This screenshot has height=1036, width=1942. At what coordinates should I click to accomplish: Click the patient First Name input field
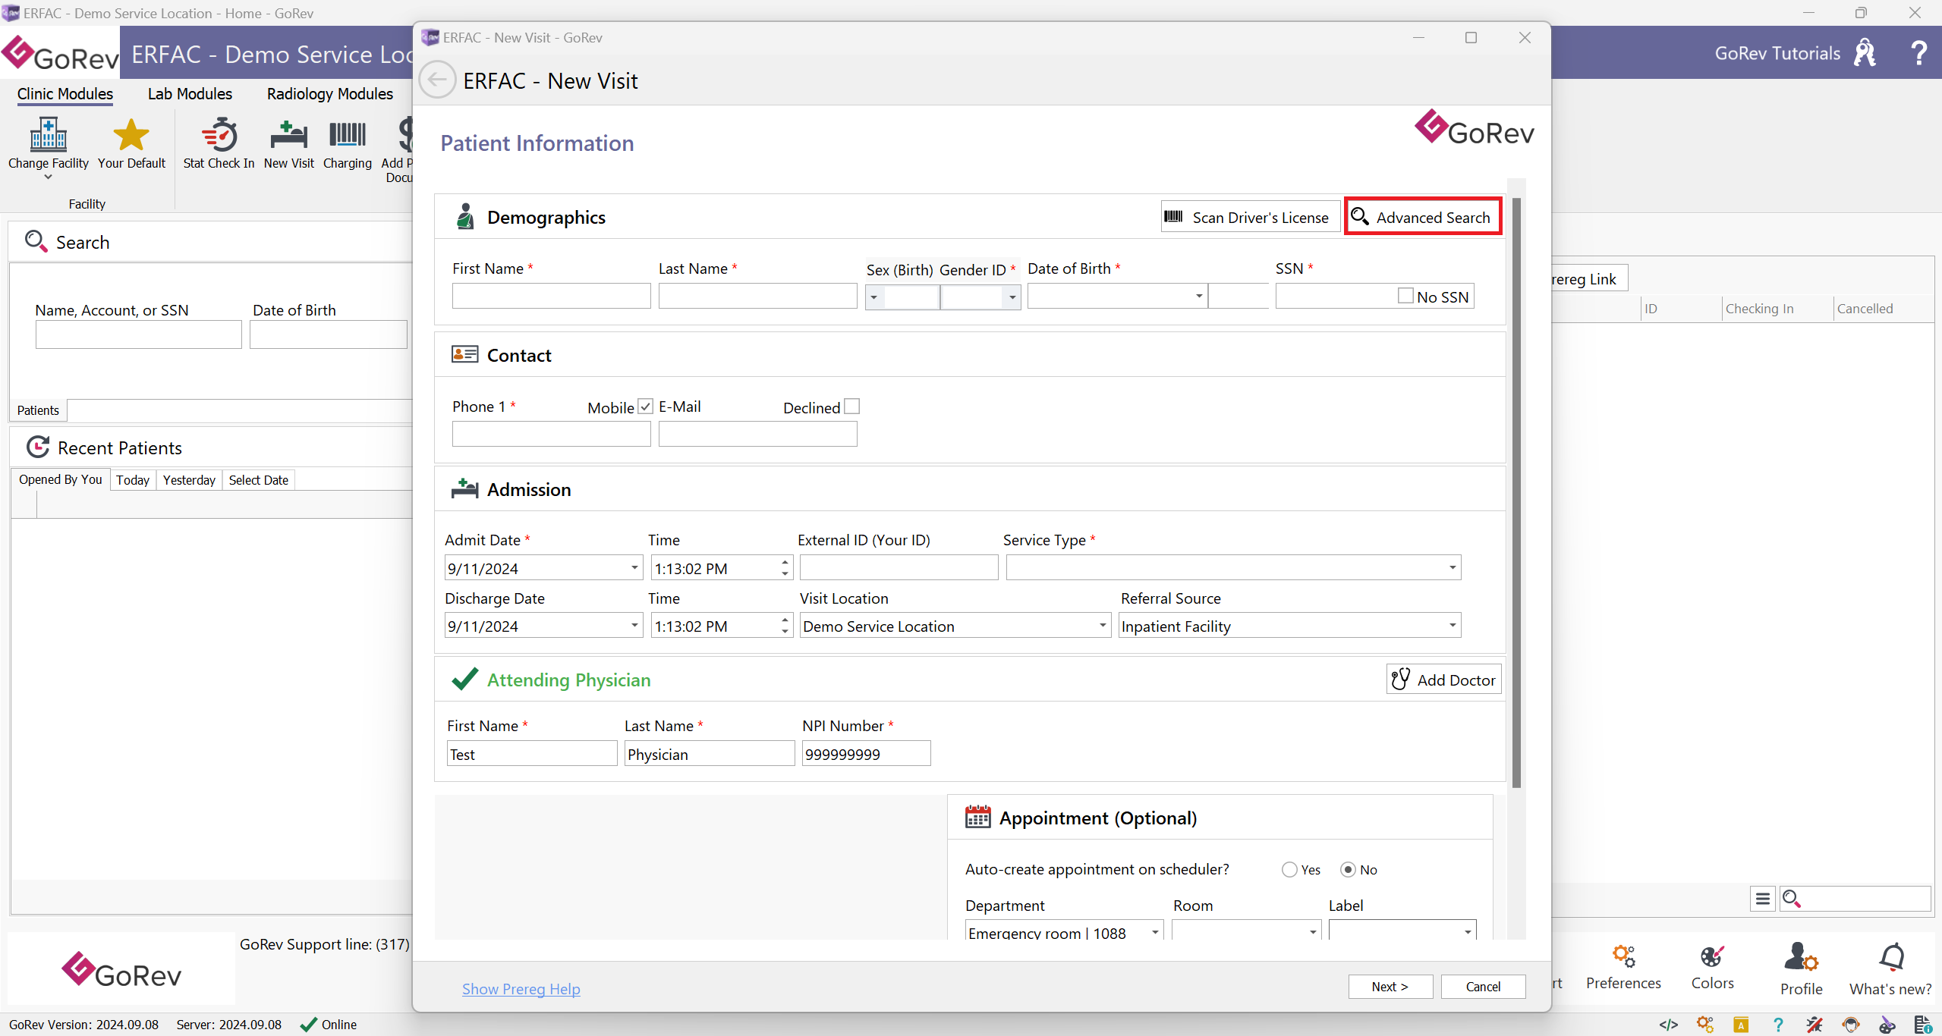551,296
